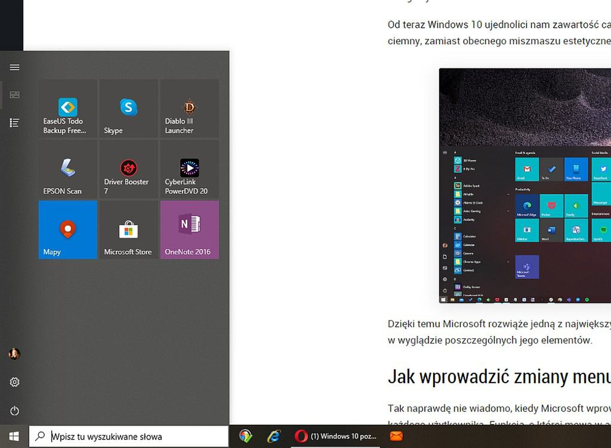Switch to pinned tiles view icon
Screen dimensions: 611x448
(x=14, y=95)
